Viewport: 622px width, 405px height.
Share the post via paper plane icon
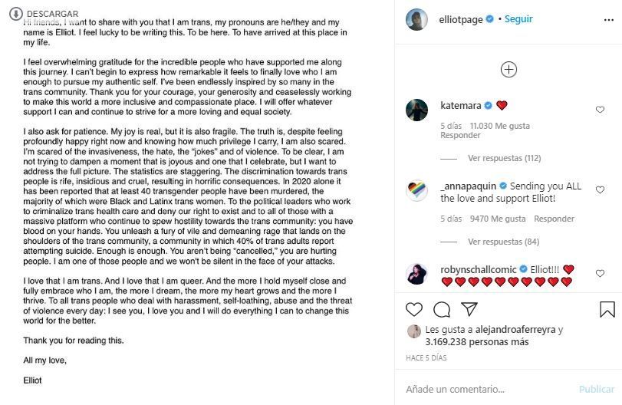pyautogui.click(x=469, y=309)
